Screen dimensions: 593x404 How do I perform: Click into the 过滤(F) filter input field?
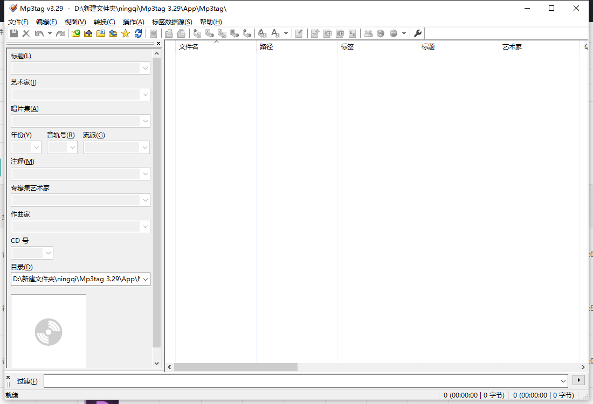306,381
